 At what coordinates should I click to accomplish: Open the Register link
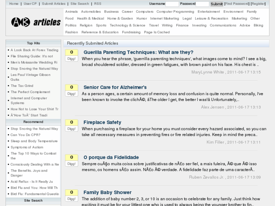coord(258,4)
